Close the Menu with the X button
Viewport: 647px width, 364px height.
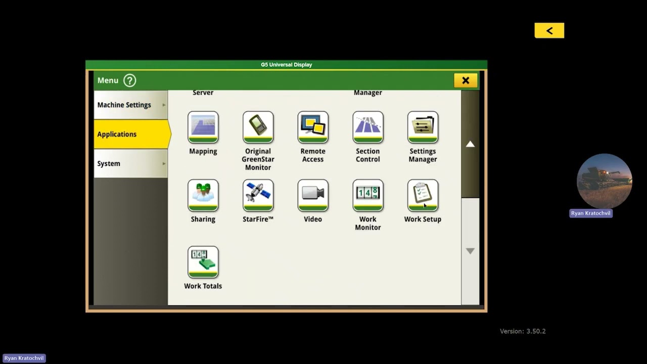coord(466,80)
